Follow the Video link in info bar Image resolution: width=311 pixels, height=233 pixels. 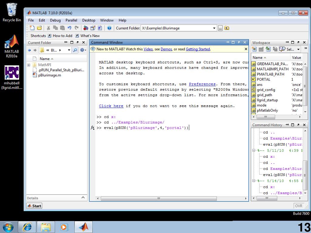coord(148,49)
